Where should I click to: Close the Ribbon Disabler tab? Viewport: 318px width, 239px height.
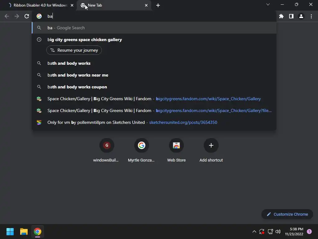72,5
